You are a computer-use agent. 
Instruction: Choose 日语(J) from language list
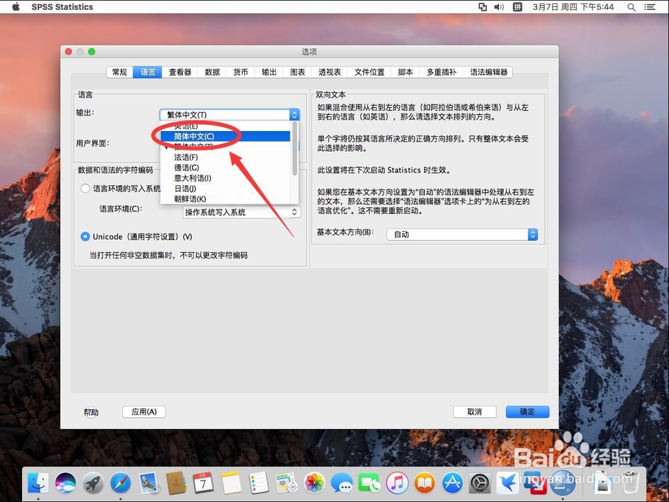click(x=225, y=189)
